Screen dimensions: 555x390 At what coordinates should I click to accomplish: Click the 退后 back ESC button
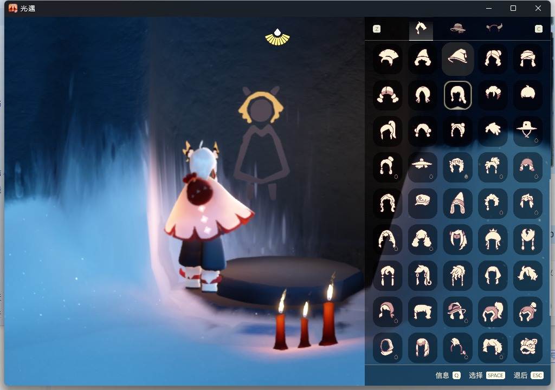coord(528,375)
